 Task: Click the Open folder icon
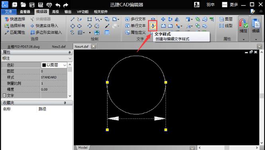tap(23, 4)
